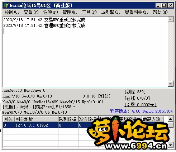Click the 0:0:16 [M][F] timer text
Screen dimensions: 176x152
coord(96,96)
